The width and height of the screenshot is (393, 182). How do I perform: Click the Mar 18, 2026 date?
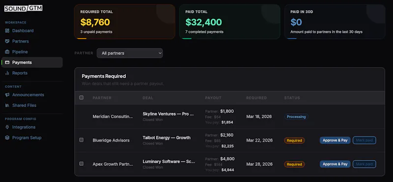tap(259, 117)
